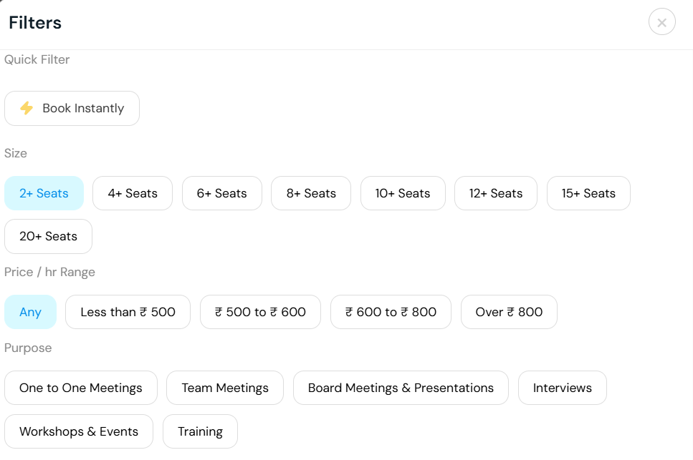Viewport: 693px width, 460px height.
Task: Choose the 4+ Seats size filter
Action: [x=133, y=193]
